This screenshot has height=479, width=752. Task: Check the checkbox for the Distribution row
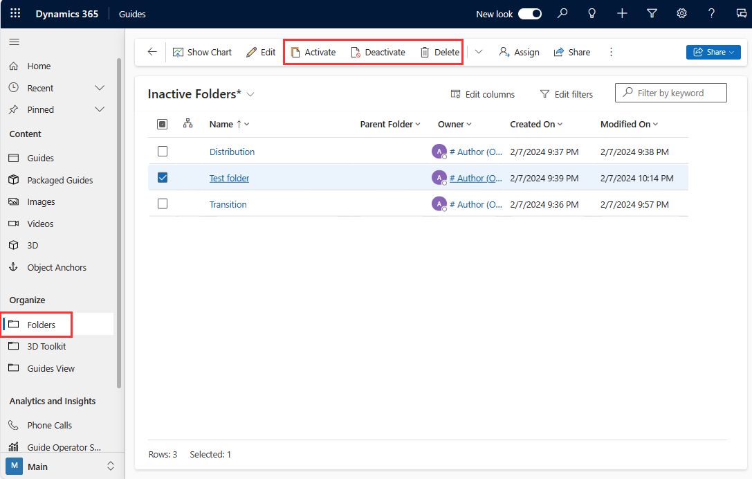pyautogui.click(x=162, y=151)
